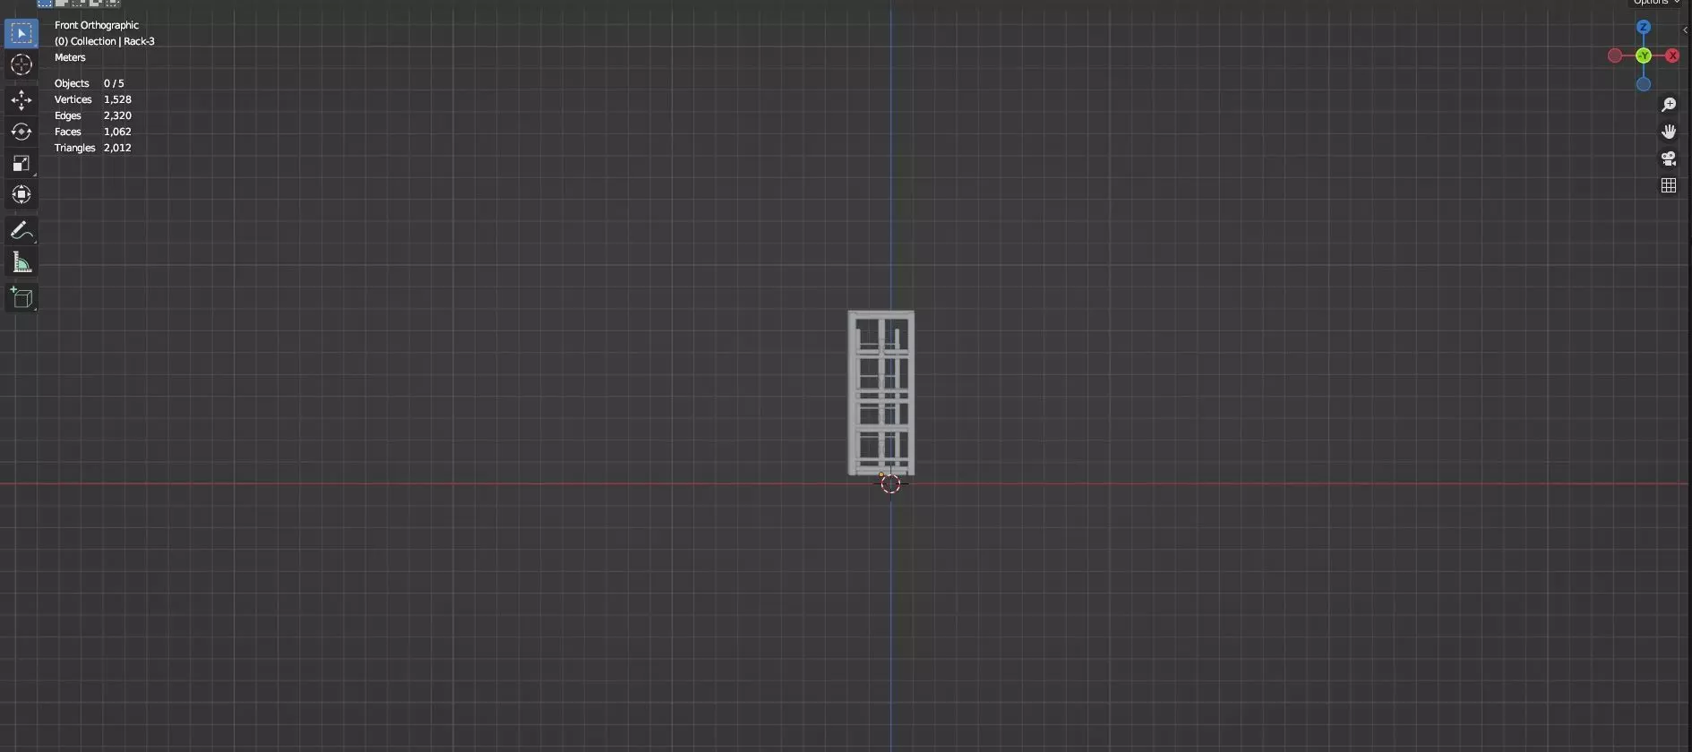Click the negative X axis gizmo ball

pos(1615,56)
